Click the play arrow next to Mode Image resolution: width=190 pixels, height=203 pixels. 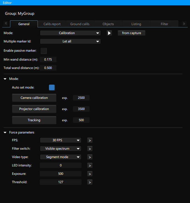pyautogui.click(x=109, y=33)
